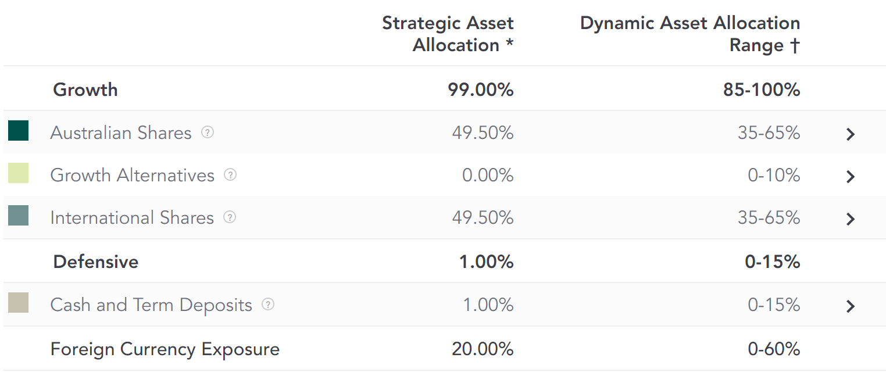This screenshot has height=372, width=886.
Task: Expand the Cash and Term Deposits chevron
Action: click(851, 306)
